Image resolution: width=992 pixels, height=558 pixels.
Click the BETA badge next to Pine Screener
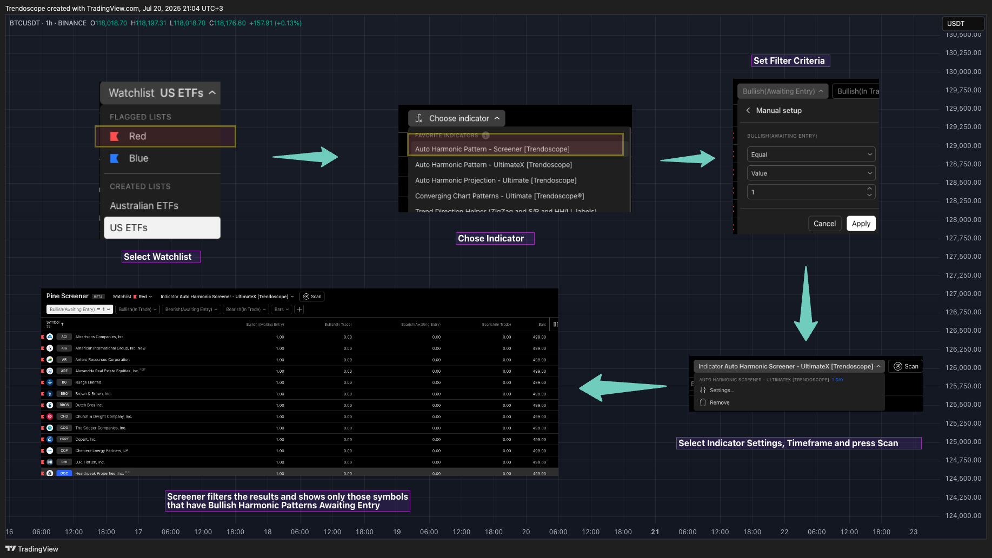98,297
